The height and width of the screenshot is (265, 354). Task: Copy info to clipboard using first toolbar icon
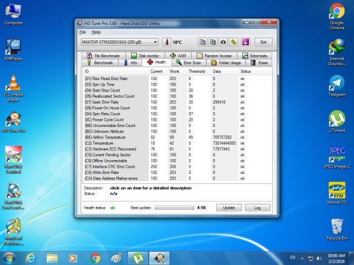[202, 42]
